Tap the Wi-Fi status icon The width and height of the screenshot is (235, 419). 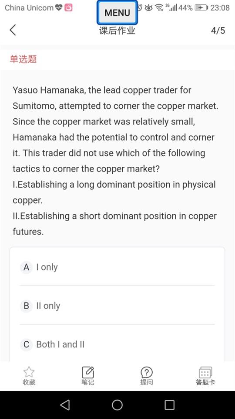pos(159,8)
